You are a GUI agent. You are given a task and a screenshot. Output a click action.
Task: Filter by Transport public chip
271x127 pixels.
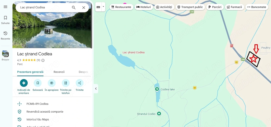tap(190, 7)
